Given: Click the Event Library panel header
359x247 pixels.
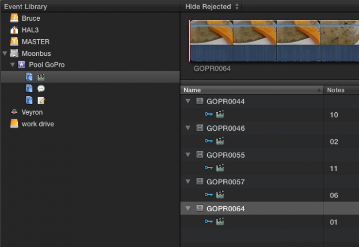Looking at the screenshot, I should [90, 7].
